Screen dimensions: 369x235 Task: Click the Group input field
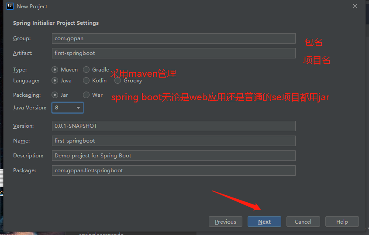[x=174, y=38]
